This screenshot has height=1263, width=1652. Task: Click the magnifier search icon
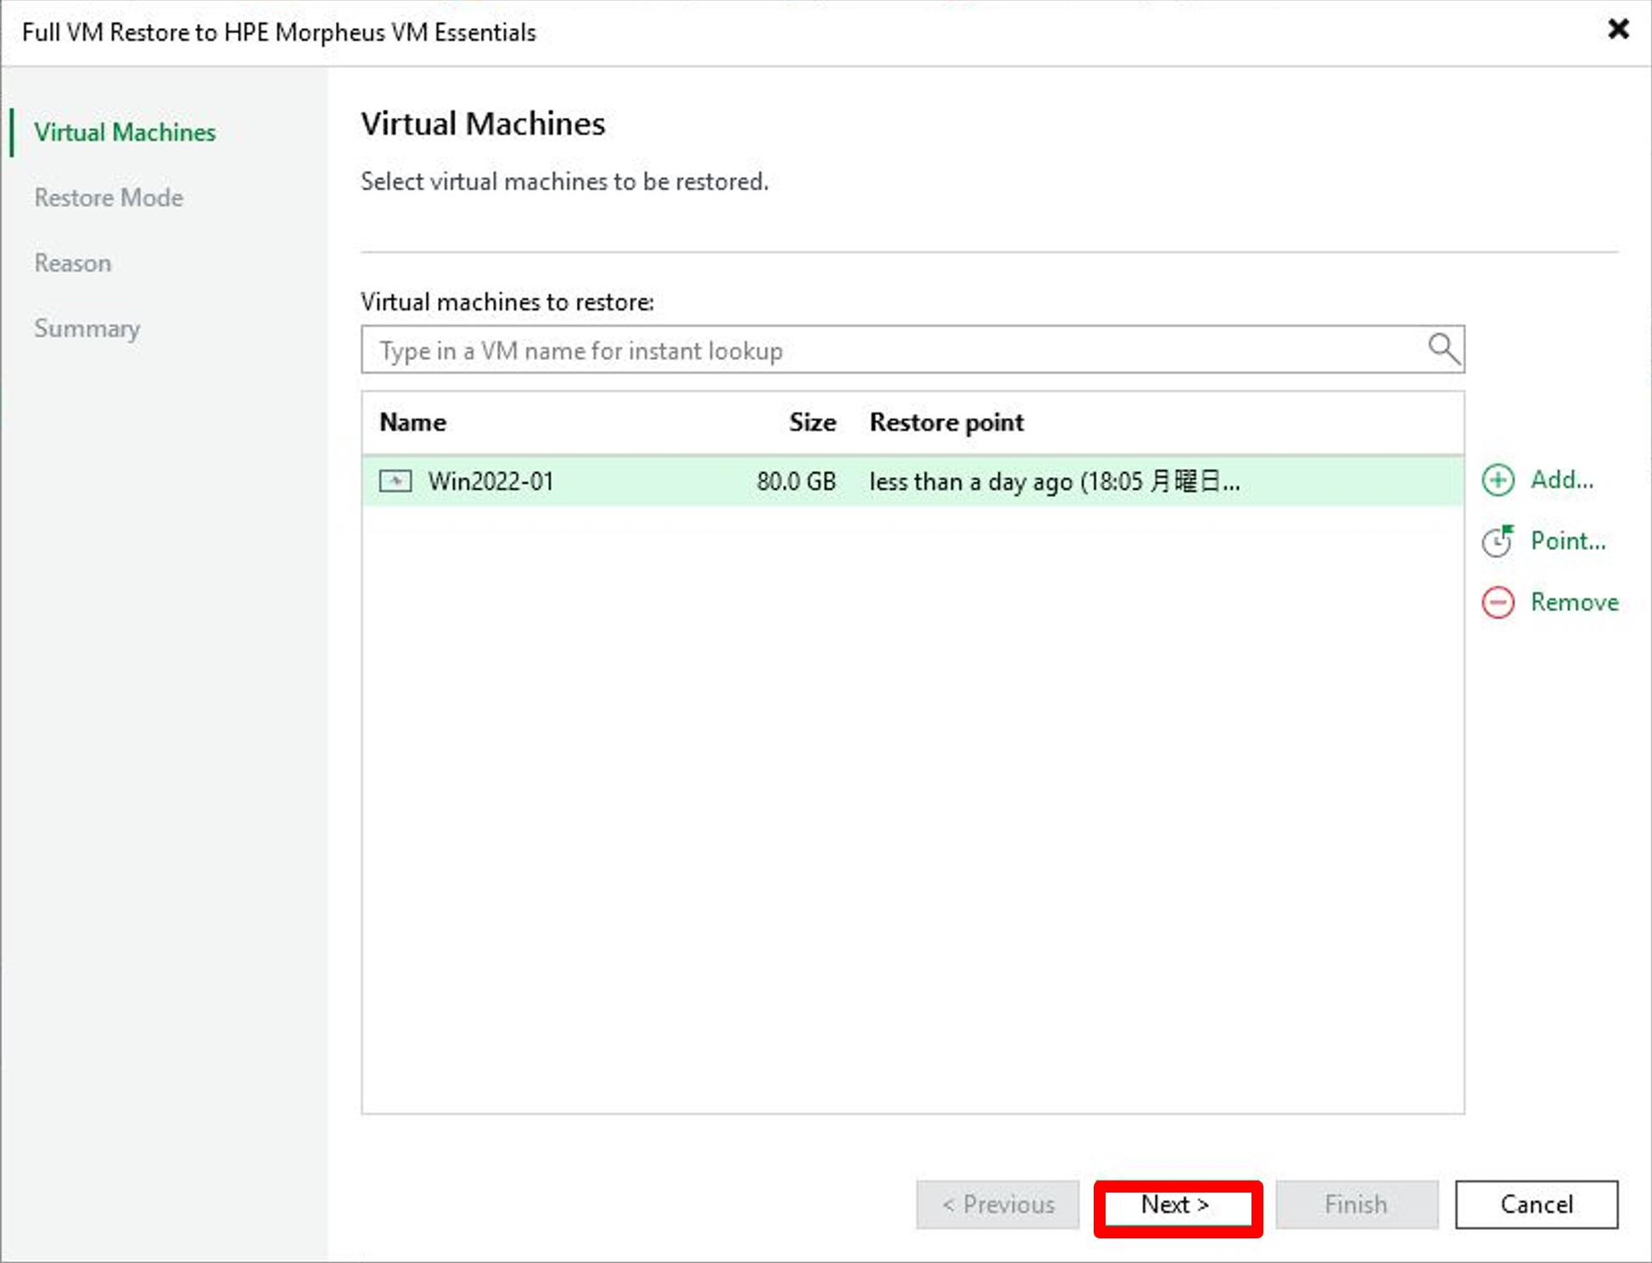point(1443,349)
